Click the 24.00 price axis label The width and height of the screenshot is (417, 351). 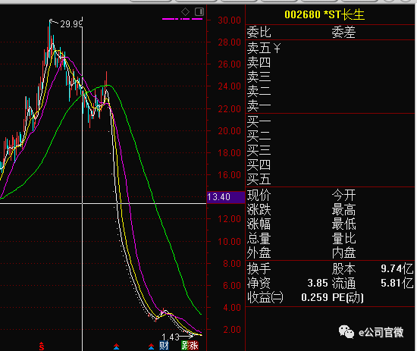229,86
